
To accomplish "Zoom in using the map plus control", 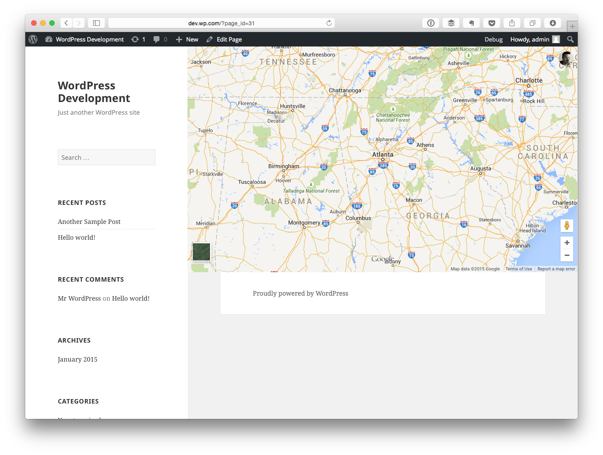I will pos(567,242).
